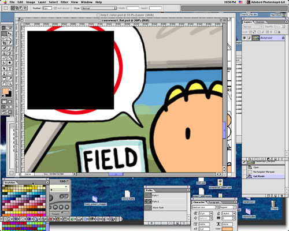Select the Pen tool
This screenshot has height=231, width=289.
[x=4, y=73]
